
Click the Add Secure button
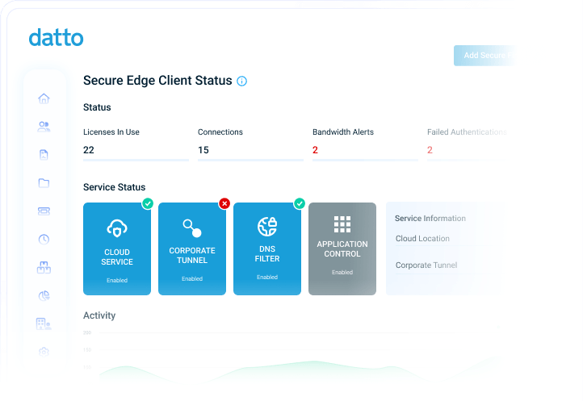pos(485,56)
